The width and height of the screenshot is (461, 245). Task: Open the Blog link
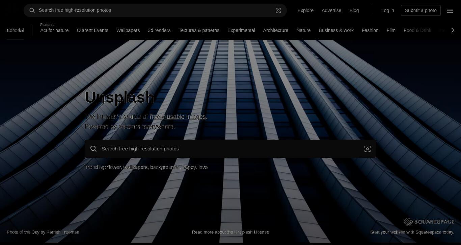pos(354,10)
